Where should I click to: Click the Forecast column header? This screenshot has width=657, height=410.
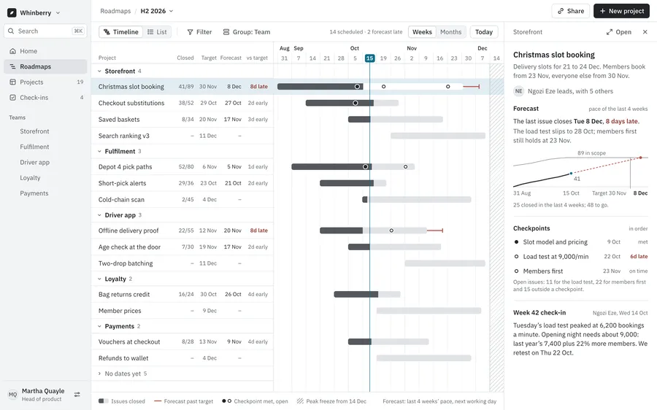click(231, 58)
